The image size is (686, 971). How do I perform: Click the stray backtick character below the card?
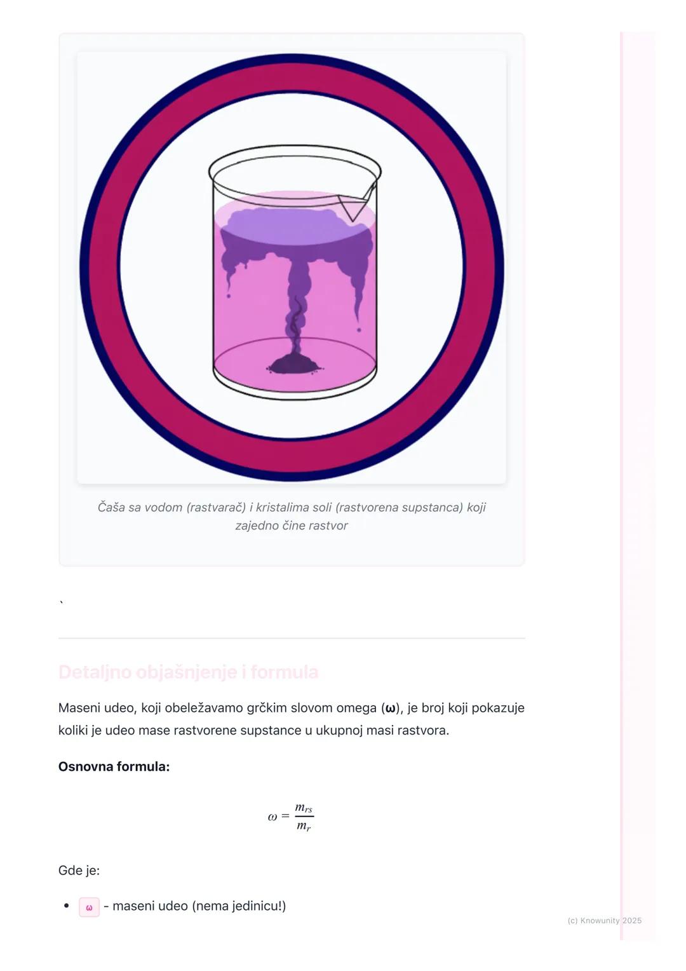click(x=62, y=603)
